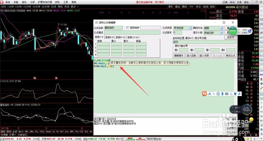Open the Sogou soft keyboard icon
Viewport: 264px width, 141px height.
[x=227, y=94]
